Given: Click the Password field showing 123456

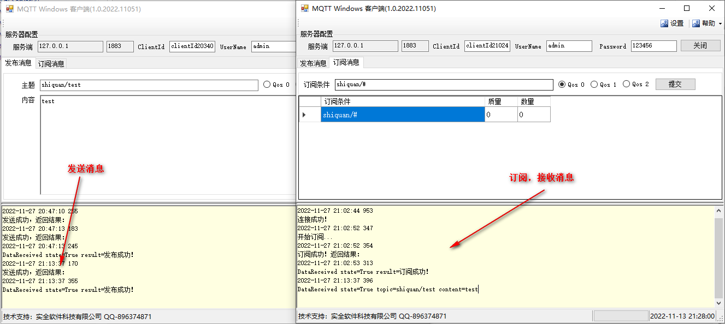Looking at the screenshot, I should (x=653, y=46).
